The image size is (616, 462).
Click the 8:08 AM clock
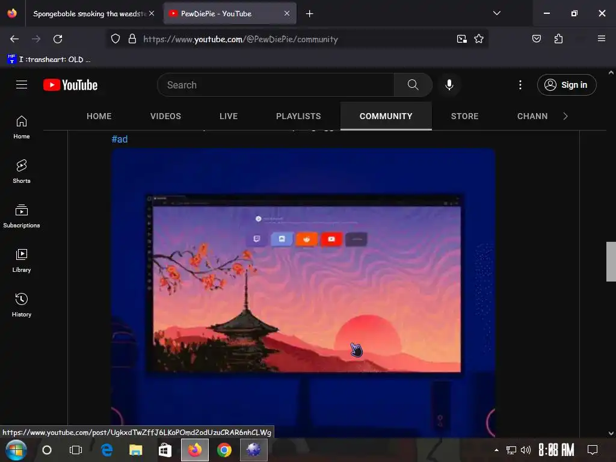tap(556, 450)
